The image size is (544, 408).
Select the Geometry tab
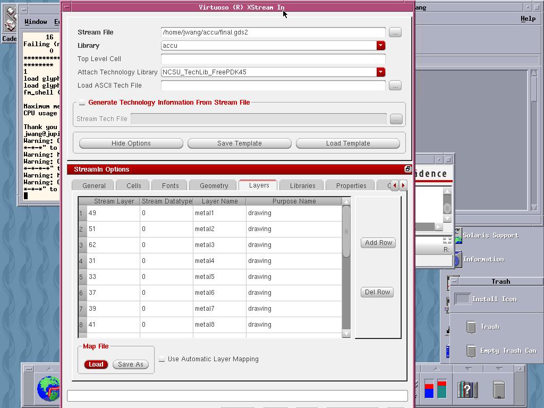pyautogui.click(x=214, y=185)
